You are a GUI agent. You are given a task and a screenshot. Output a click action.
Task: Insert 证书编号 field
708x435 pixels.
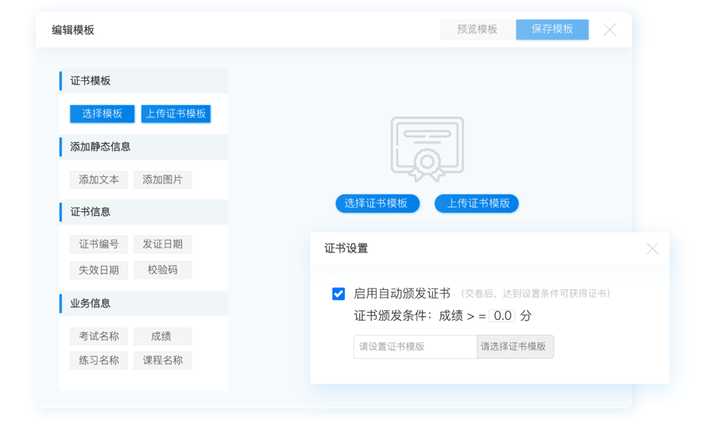pyautogui.click(x=99, y=244)
